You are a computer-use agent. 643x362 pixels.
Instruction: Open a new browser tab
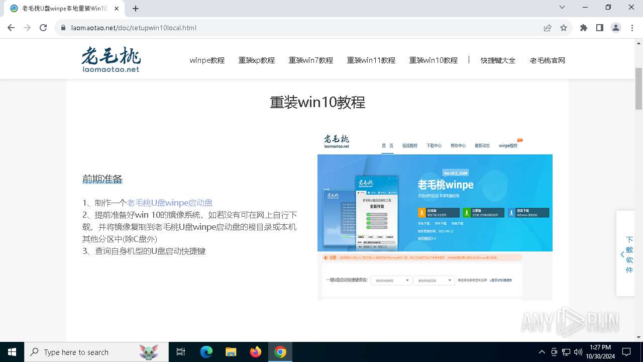(136, 9)
